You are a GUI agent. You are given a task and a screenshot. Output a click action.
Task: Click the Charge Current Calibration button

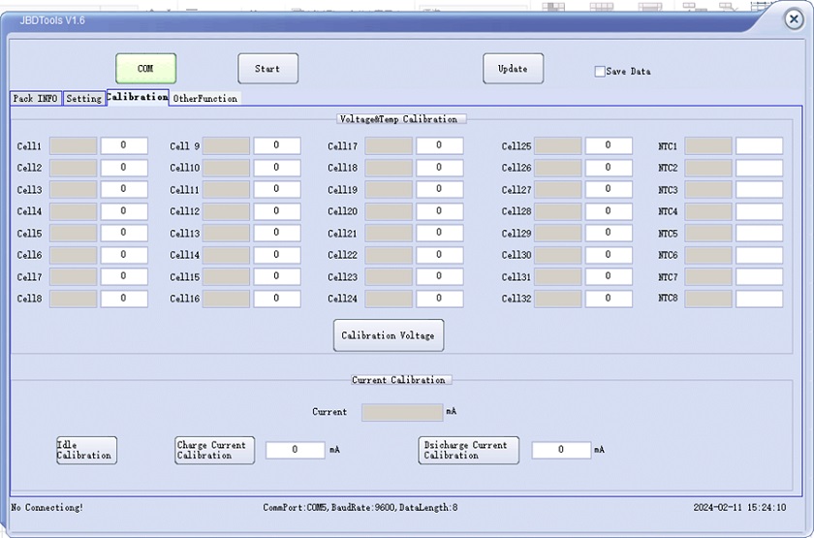point(215,450)
